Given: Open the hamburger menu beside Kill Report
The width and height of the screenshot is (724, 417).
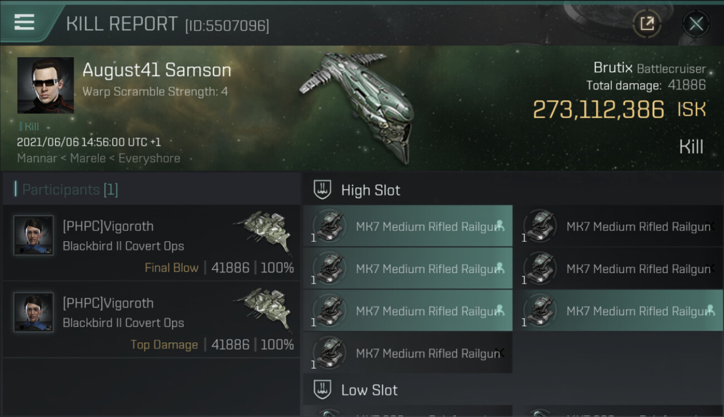Looking at the screenshot, I should 25,22.
